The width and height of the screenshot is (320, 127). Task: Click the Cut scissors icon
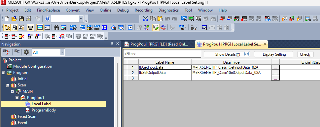tap(145, 19)
